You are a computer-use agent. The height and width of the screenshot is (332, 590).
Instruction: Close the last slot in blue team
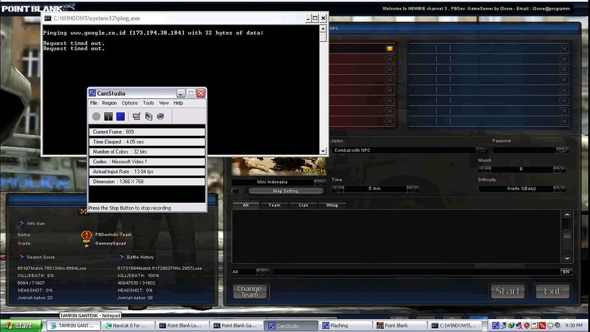click(564, 121)
